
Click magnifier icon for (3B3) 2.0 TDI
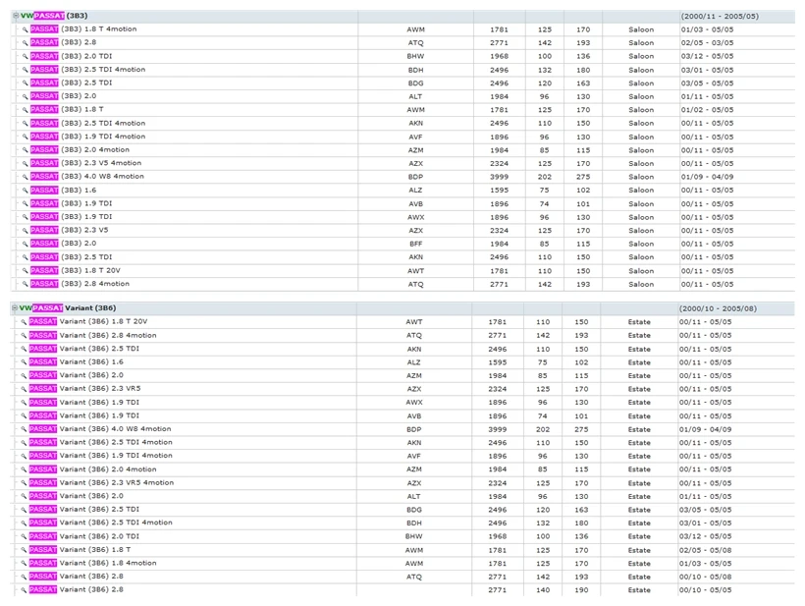25,56
